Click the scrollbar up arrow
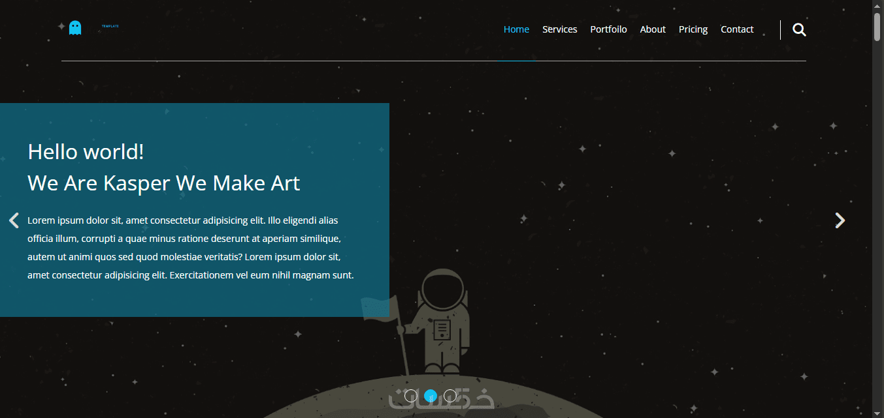 pos(878,5)
